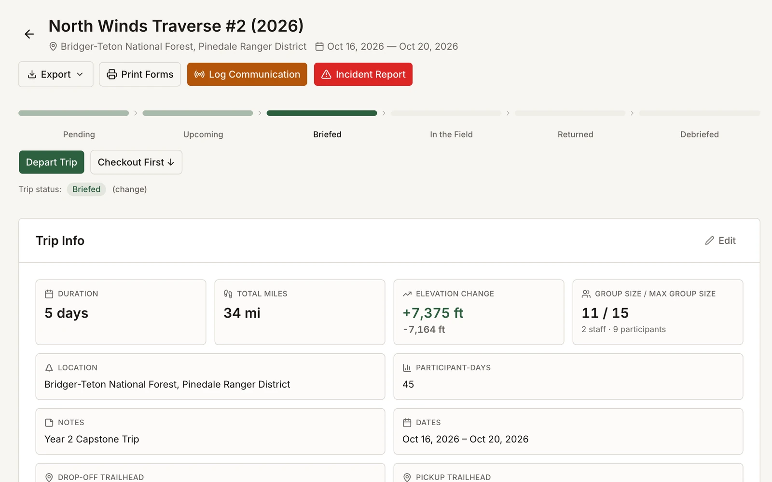The image size is (772, 482).
Task: Click the calendar icon in Dates card
Action: [x=407, y=423]
